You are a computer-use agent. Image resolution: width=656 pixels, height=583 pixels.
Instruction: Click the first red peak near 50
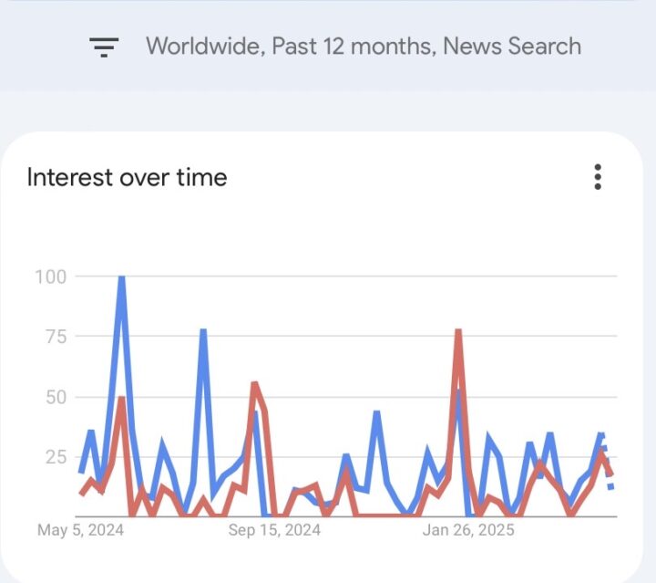pyautogui.click(x=121, y=398)
